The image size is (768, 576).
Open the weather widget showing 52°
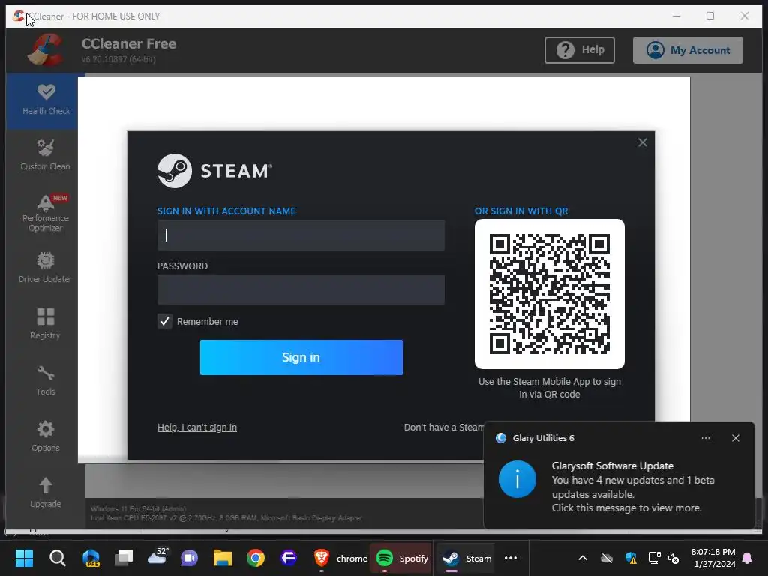click(157, 557)
